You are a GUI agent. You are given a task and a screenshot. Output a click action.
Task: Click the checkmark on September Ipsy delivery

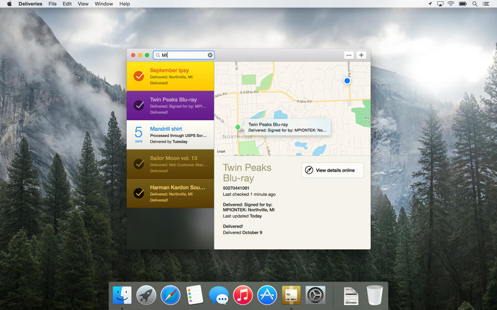(139, 76)
